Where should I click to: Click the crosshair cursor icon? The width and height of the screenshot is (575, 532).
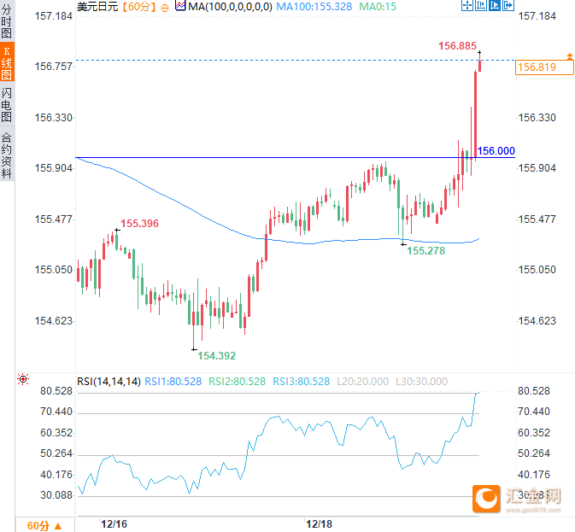[466, 6]
